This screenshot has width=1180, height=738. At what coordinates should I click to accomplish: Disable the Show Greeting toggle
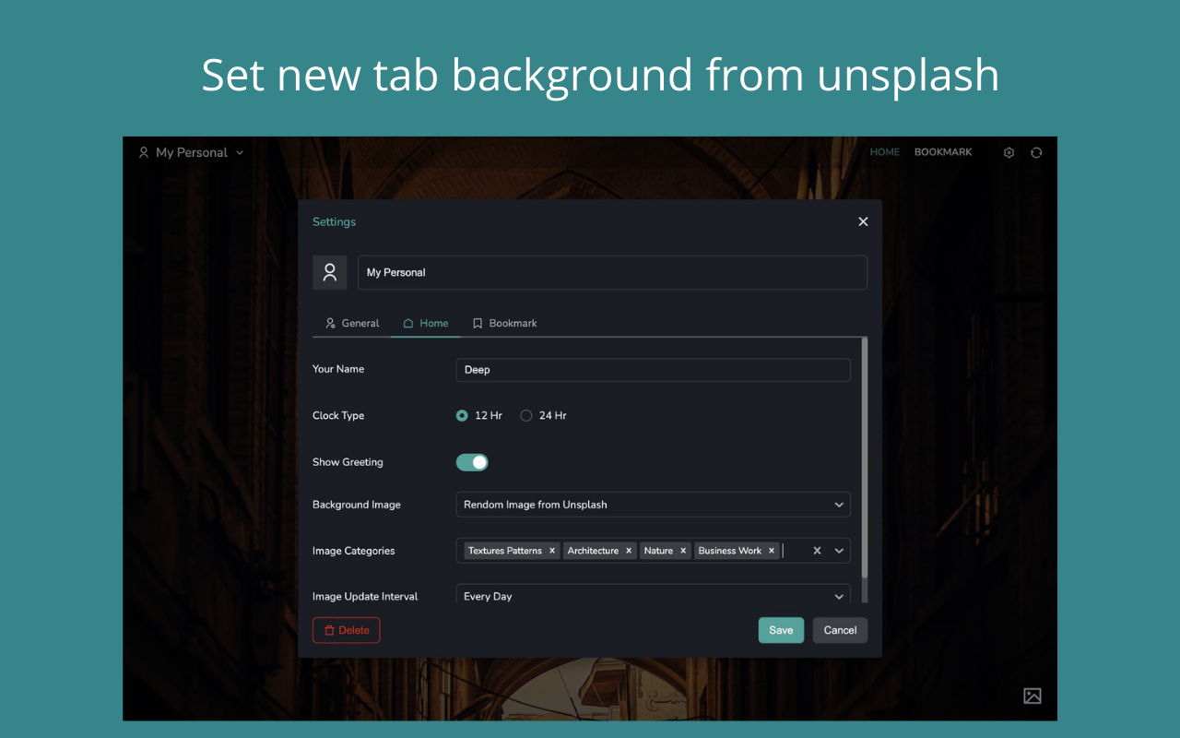click(472, 462)
